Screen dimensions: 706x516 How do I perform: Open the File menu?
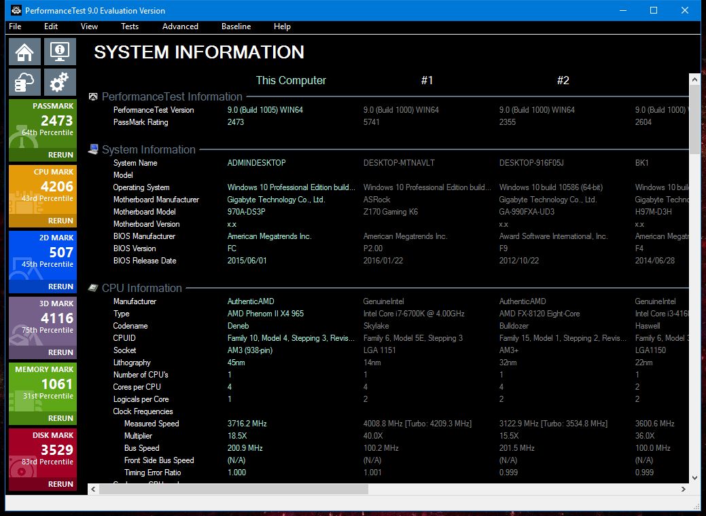[x=15, y=26]
